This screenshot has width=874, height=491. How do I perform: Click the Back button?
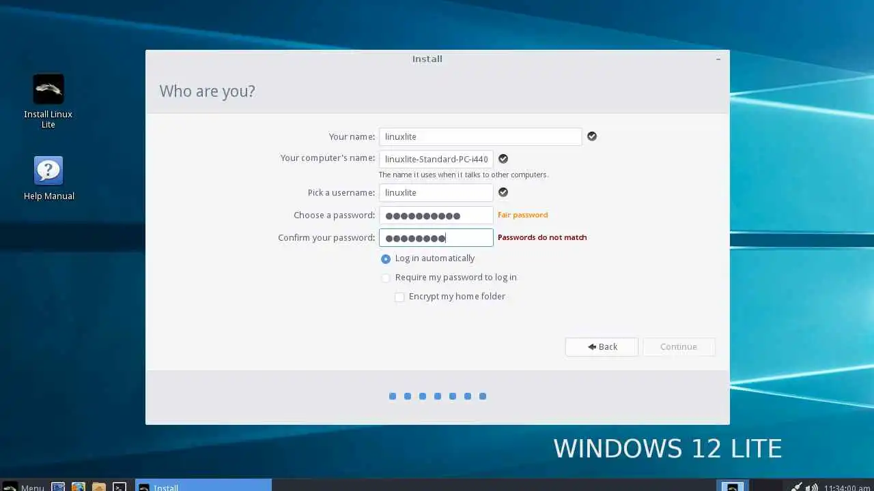point(602,346)
